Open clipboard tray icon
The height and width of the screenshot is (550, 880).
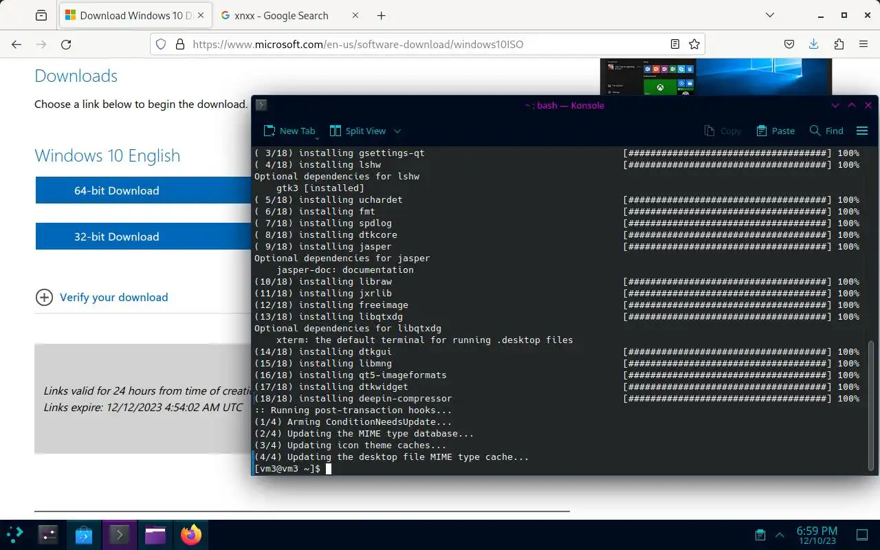[760, 534]
